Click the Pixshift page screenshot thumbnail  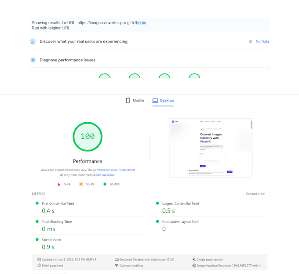coord(211,148)
